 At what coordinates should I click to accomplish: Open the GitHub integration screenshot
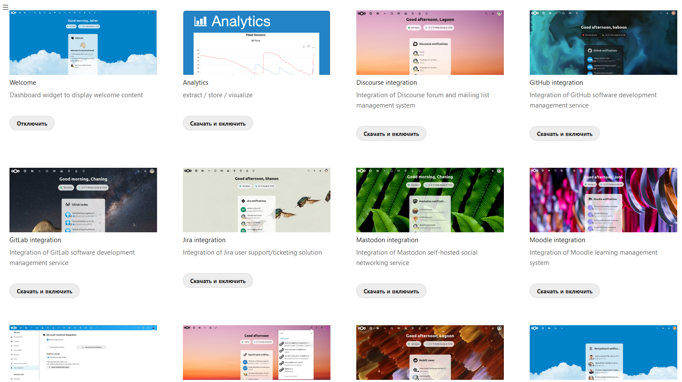(x=603, y=43)
